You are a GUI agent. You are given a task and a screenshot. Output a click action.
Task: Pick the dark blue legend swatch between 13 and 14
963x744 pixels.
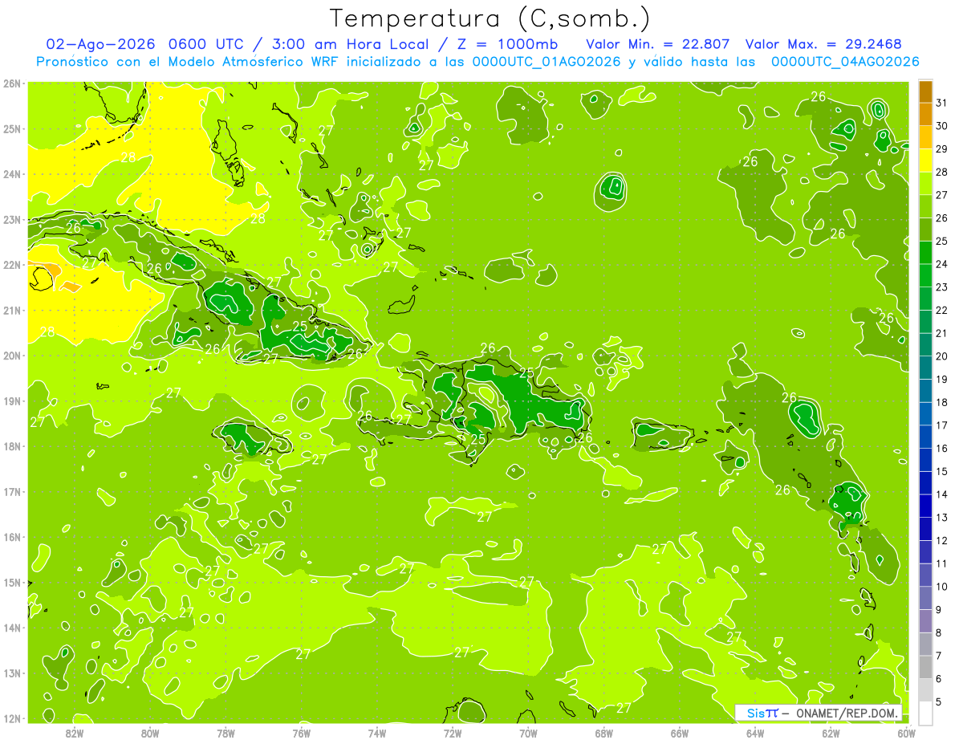pos(925,506)
